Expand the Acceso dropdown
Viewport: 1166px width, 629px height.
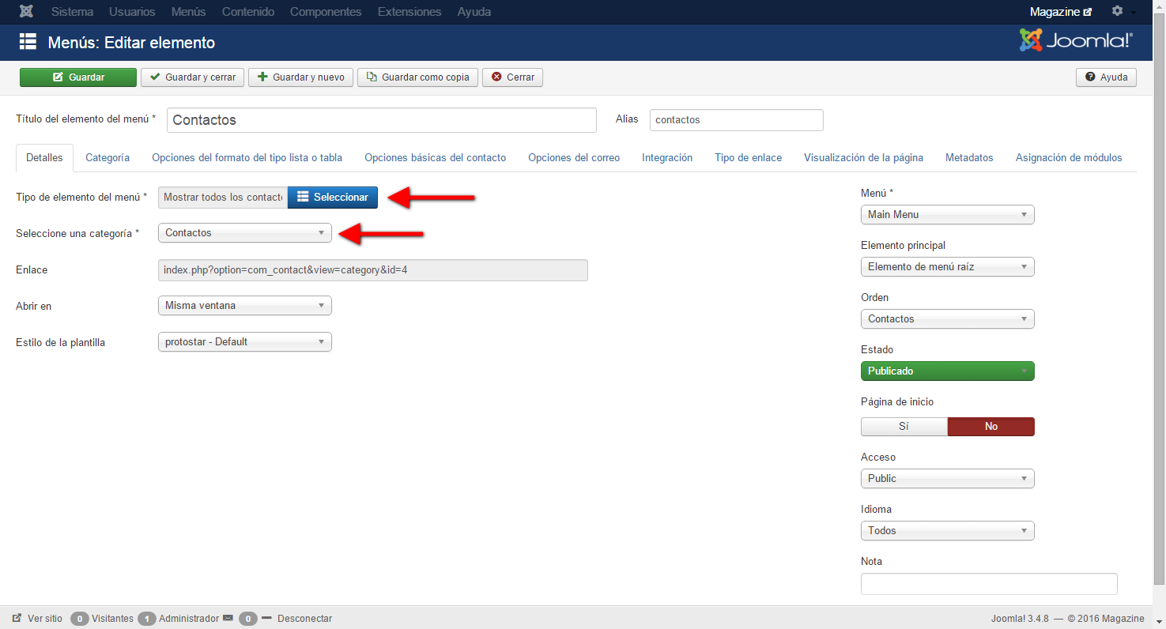click(x=947, y=478)
